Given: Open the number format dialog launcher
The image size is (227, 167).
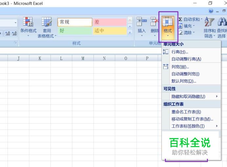Looking at the screenshot, I should pyautogui.click(x=15, y=42).
